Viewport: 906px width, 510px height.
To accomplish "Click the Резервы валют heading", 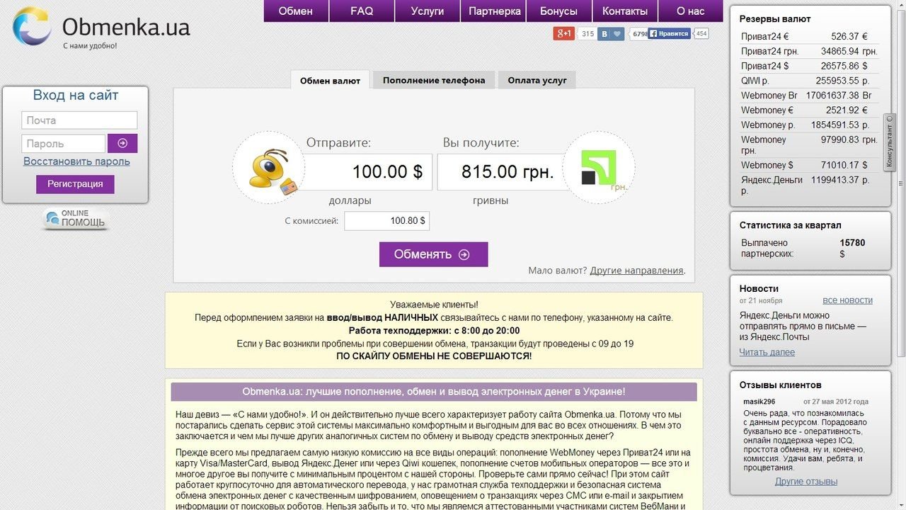I will click(x=775, y=19).
